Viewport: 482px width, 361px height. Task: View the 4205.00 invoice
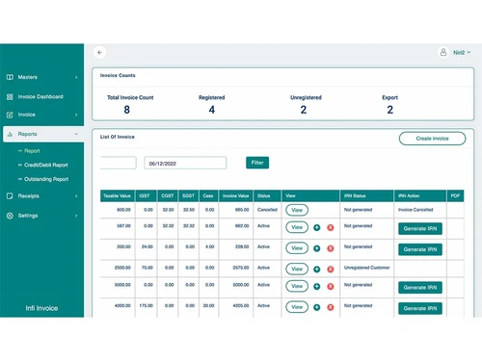(x=297, y=307)
